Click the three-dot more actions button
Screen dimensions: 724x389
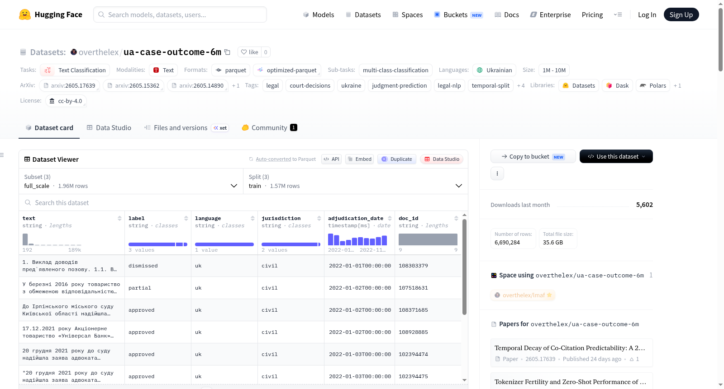tap(497, 173)
